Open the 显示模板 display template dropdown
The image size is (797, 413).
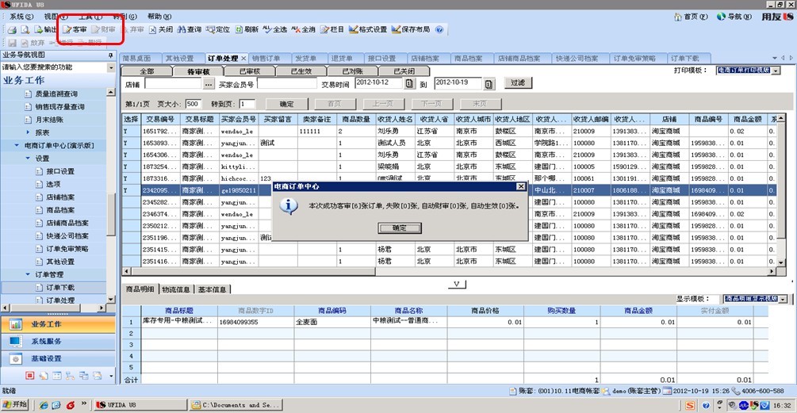pyautogui.click(x=783, y=299)
